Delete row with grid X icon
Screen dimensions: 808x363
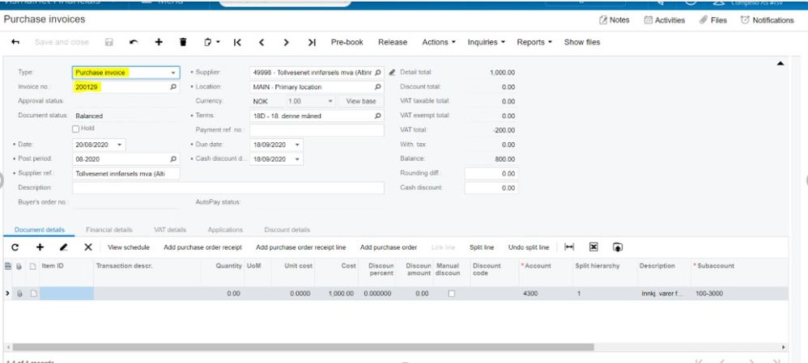88,247
